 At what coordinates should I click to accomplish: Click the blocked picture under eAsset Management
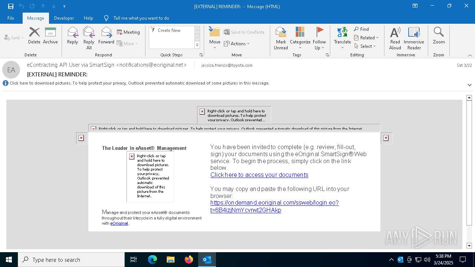click(x=150, y=177)
